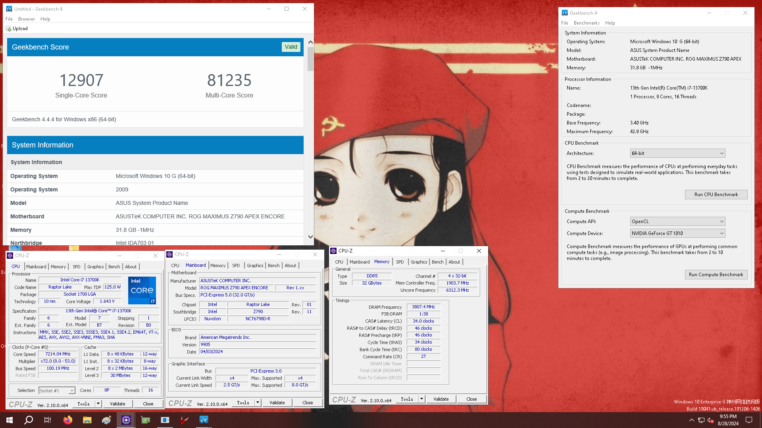Screen dimensions: 762x428
Task: Click the CPU-Z title icon of the Mainboard window
Action: click(x=169, y=254)
